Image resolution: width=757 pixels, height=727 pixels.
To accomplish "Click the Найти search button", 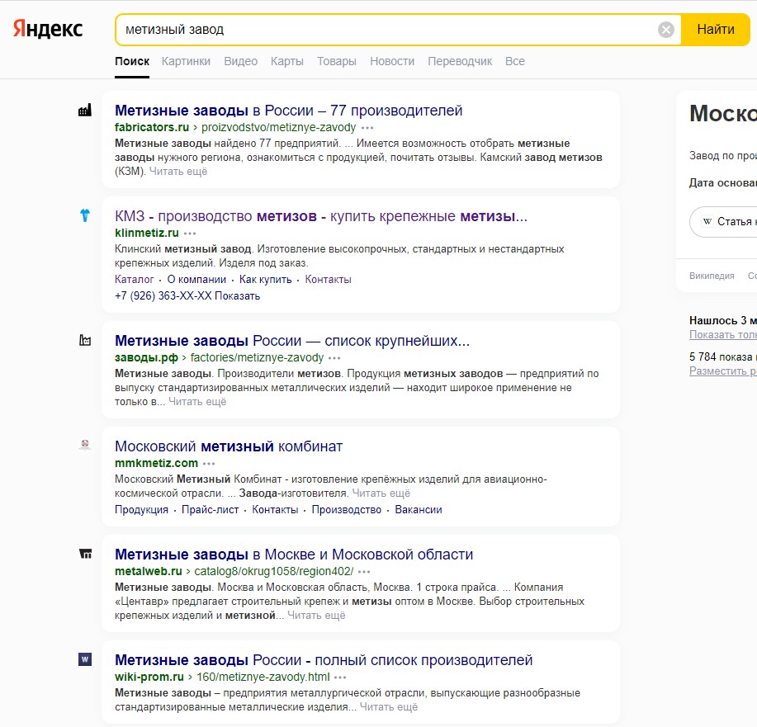I will coord(716,30).
